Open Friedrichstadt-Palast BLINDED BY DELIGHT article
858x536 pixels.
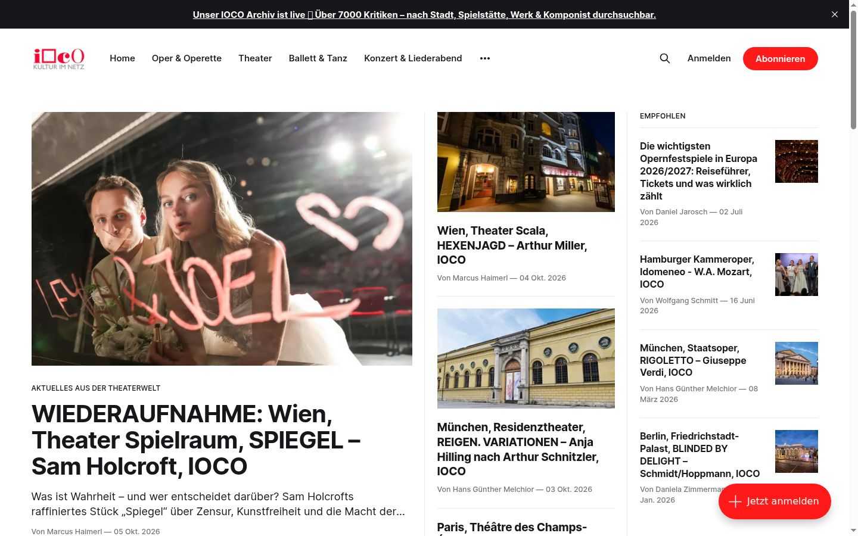point(700,455)
